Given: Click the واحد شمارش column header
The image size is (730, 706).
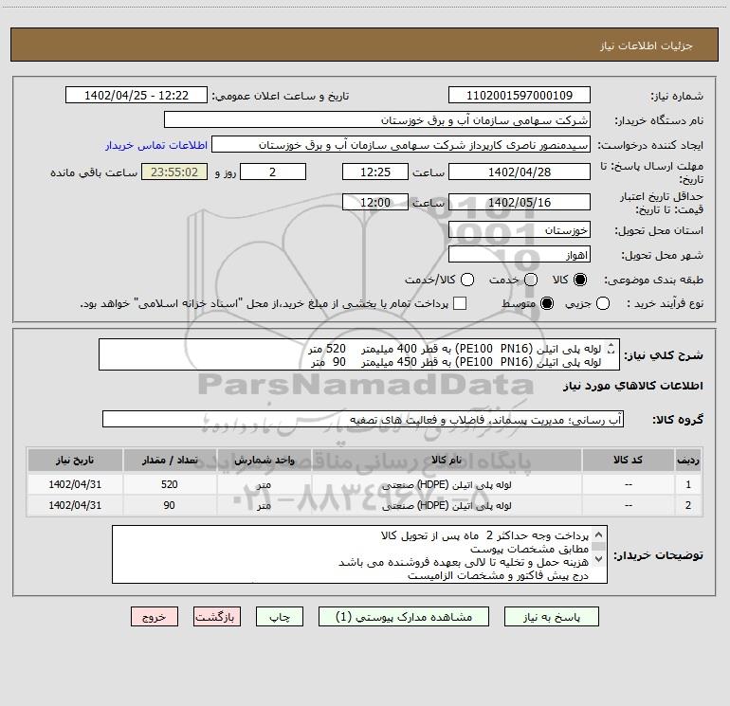Looking at the screenshot, I should click(264, 460).
